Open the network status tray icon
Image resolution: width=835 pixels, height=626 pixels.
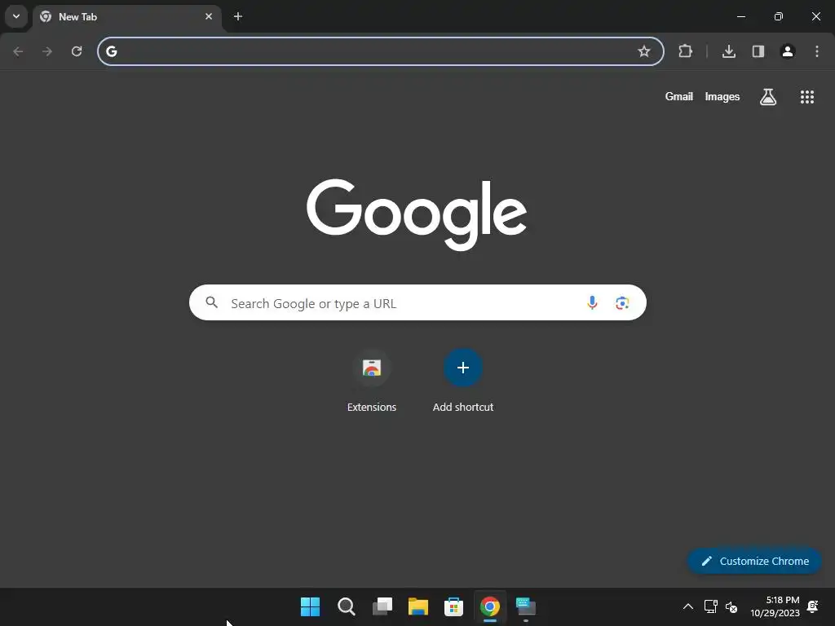pyautogui.click(x=710, y=606)
